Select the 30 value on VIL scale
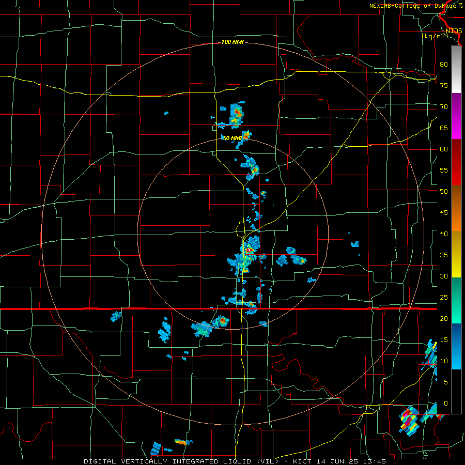The image size is (465, 465). click(x=444, y=276)
